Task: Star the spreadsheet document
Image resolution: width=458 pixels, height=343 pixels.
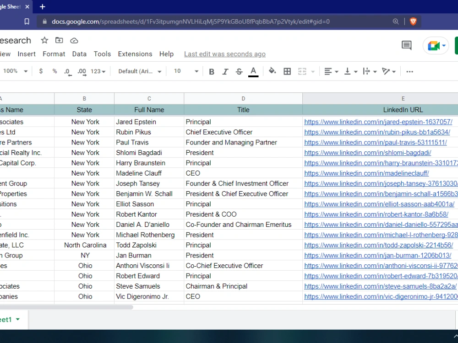Action: click(x=44, y=40)
